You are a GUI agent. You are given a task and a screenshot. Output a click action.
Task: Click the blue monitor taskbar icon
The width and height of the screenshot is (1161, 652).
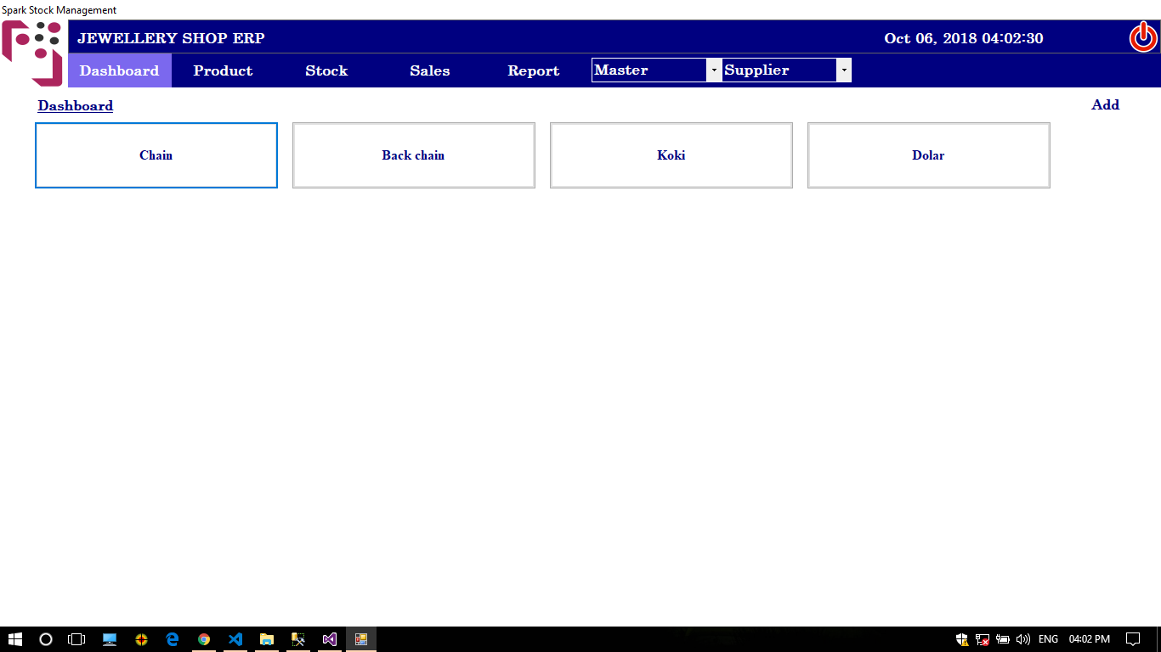tap(110, 639)
